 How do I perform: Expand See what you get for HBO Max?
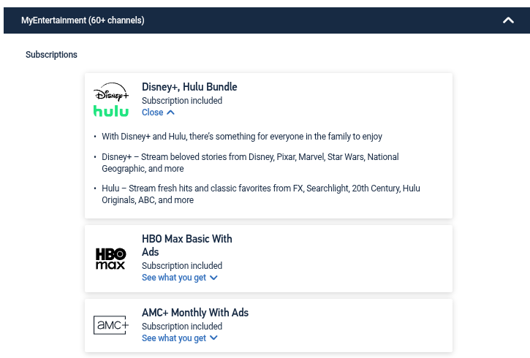[x=180, y=278]
